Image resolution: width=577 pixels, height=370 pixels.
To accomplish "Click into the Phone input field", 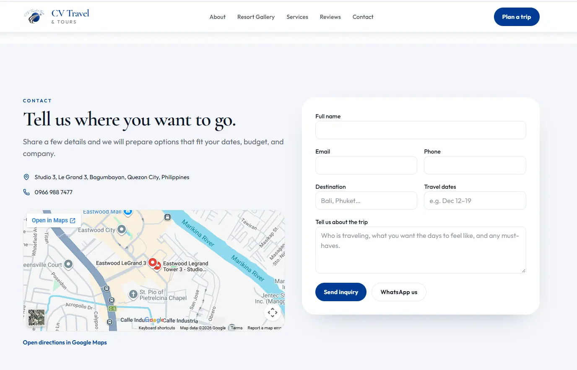I will (x=475, y=165).
